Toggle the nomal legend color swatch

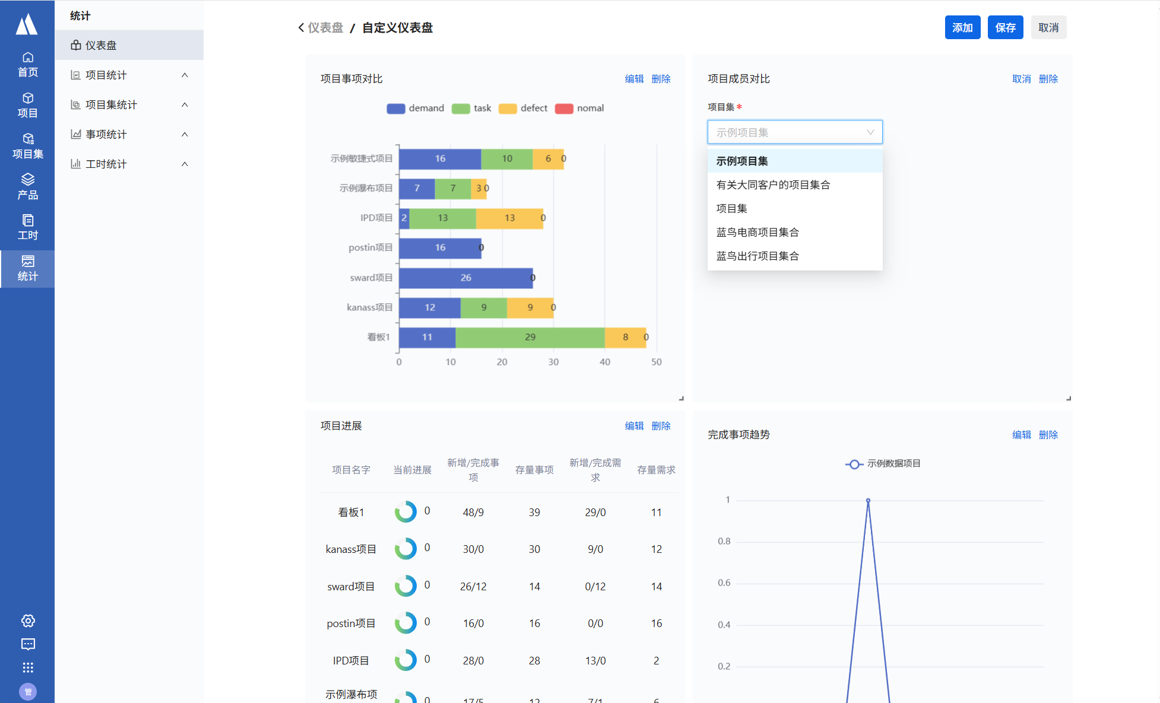(564, 108)
